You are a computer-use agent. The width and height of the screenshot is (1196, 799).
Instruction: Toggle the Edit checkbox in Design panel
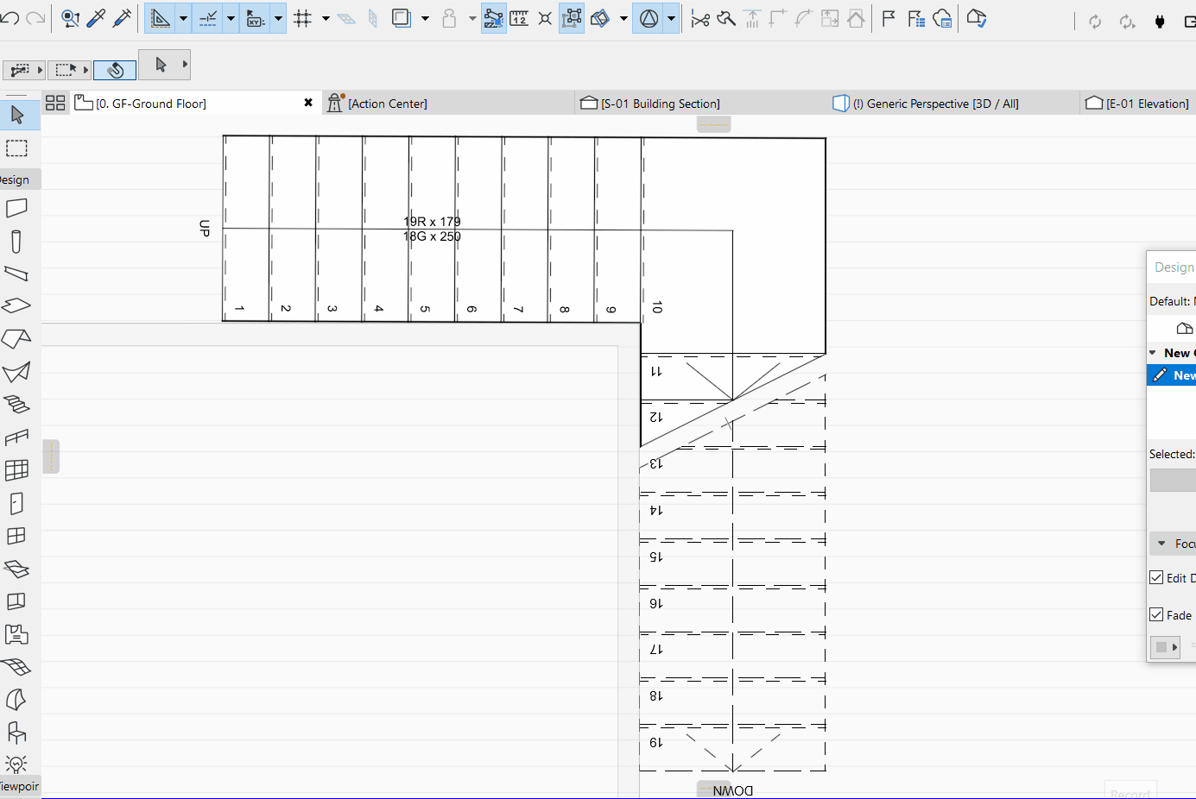point(1156,578)
